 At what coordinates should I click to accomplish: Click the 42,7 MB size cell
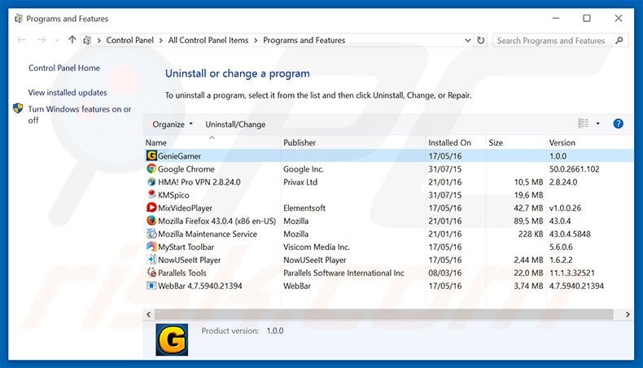pyautogui.click(x=528, y=208)
